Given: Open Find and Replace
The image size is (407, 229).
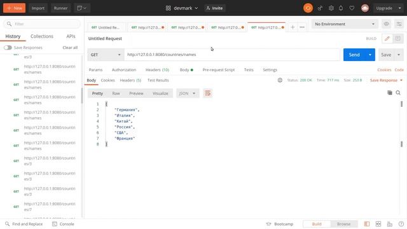Looking at the screenshot, I should click(24, 224).
